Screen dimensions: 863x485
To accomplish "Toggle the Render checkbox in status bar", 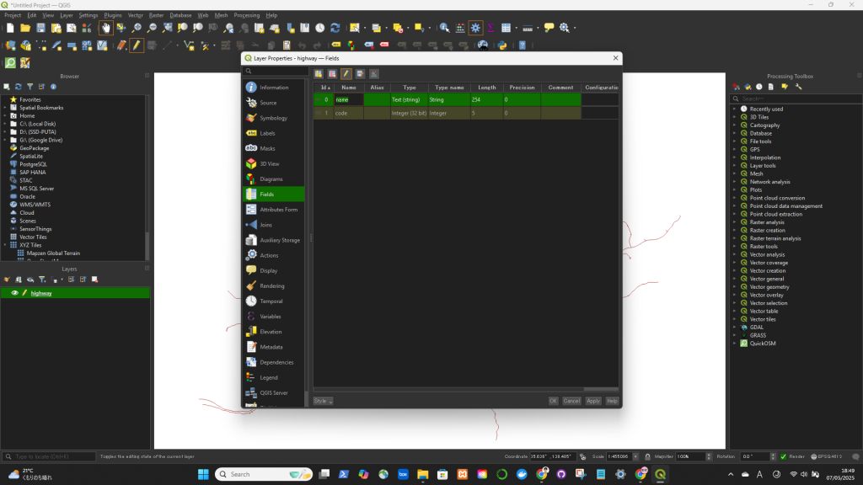I will pyautogui.click(x=783, y=456).
